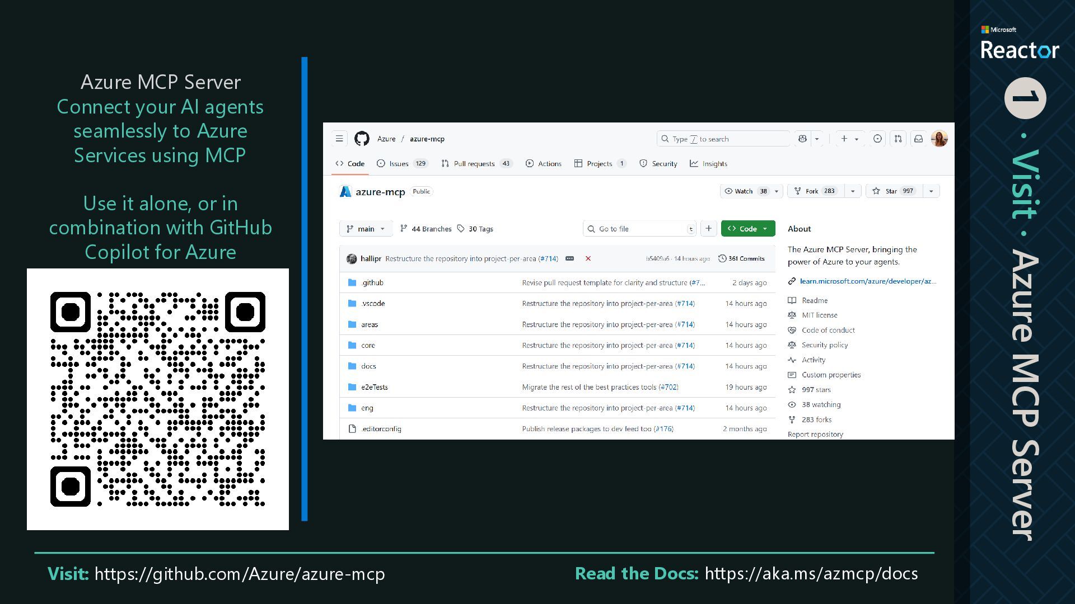The image size is (1075, 604).
Task: Click the add file plus button
Action: pyautogui.click(x=708, y=229)
